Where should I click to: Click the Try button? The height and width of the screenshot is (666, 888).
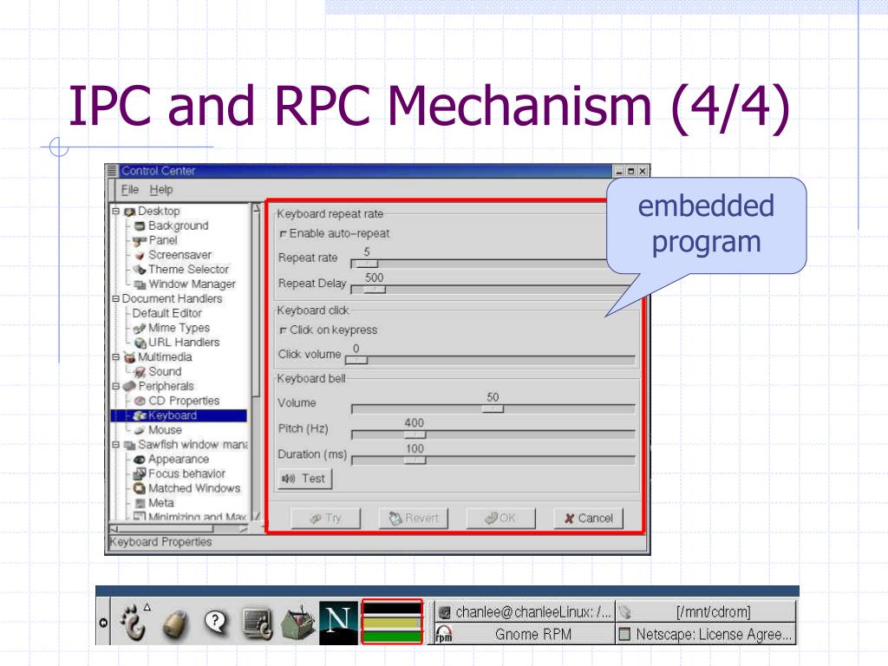coord(326,519)
